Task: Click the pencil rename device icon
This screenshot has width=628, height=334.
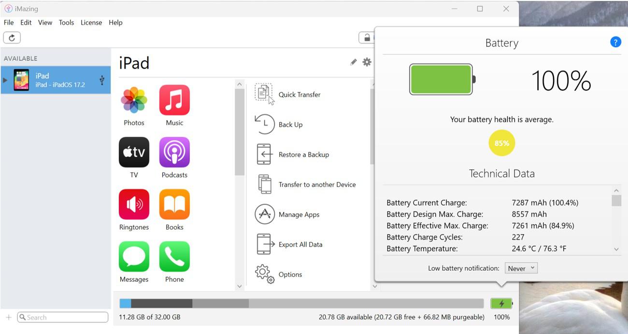Action: (354, 62)
